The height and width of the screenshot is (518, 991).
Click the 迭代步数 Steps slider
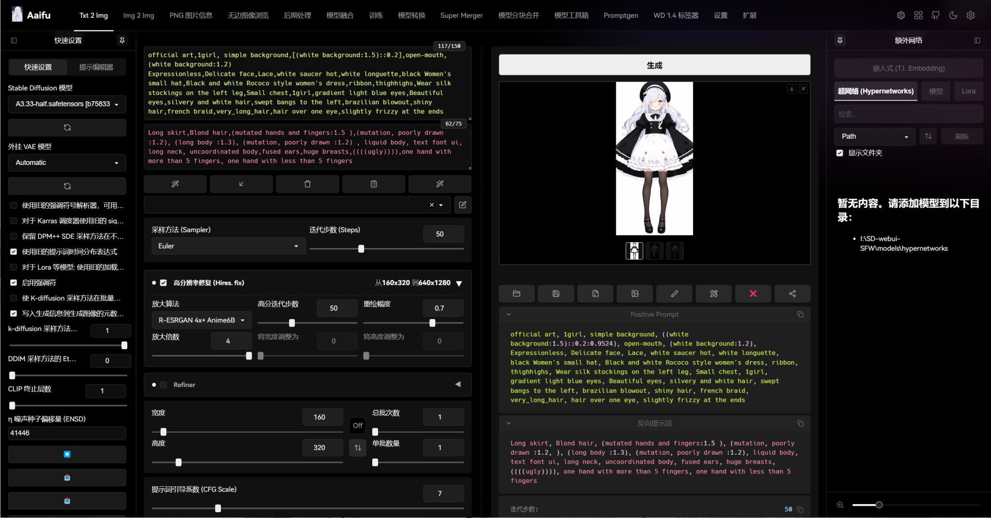(x=387, y=249)
